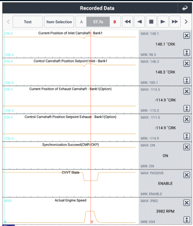
Task: Click the Actual Engine Speed graph title
Action: (70, 200)
